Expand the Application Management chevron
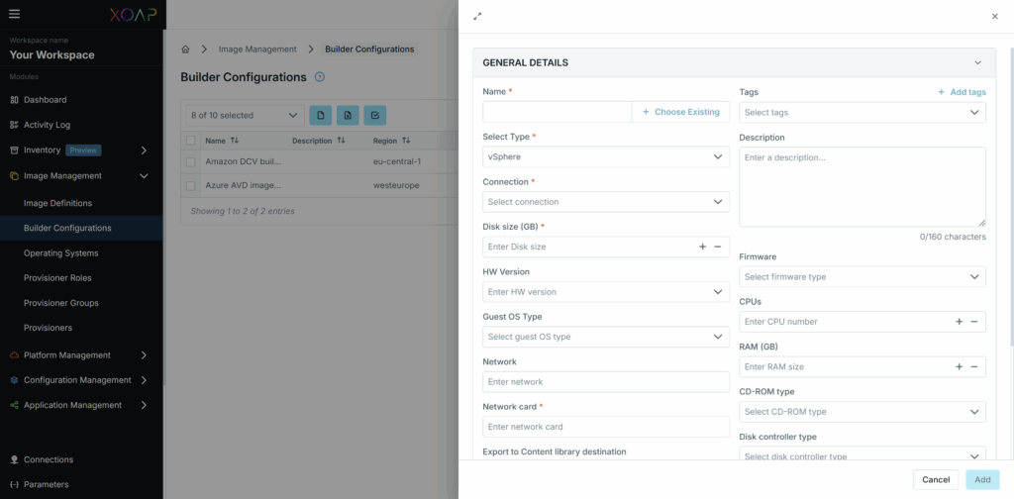Screen dimensions: 1014x499 (x=144, y=405)
